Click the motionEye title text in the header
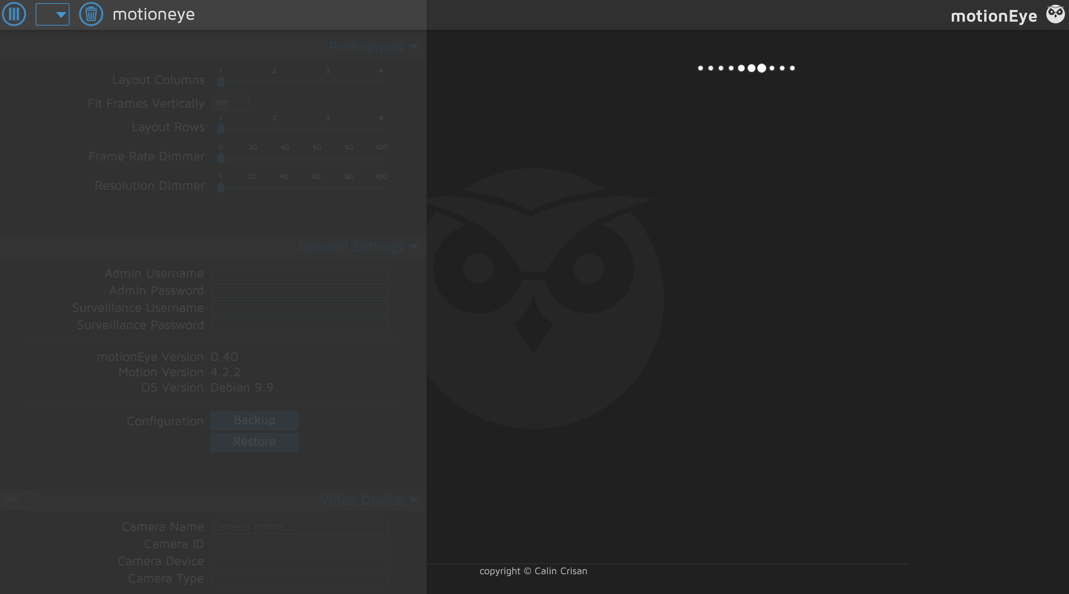Image resolution: width=1069 pixels, height=594 pixels. click(x=993, y=16)
